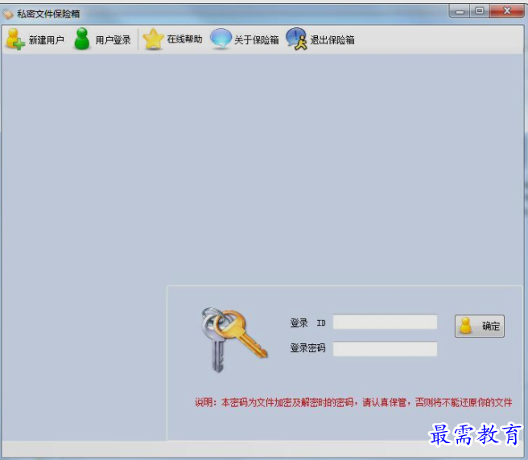Viewport: 528px width, 460px height.
Task: Click the green 用户登录 person icon
Action: click(82, 39)
